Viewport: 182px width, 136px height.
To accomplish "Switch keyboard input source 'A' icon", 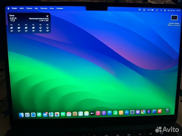I will coord(144,10).
